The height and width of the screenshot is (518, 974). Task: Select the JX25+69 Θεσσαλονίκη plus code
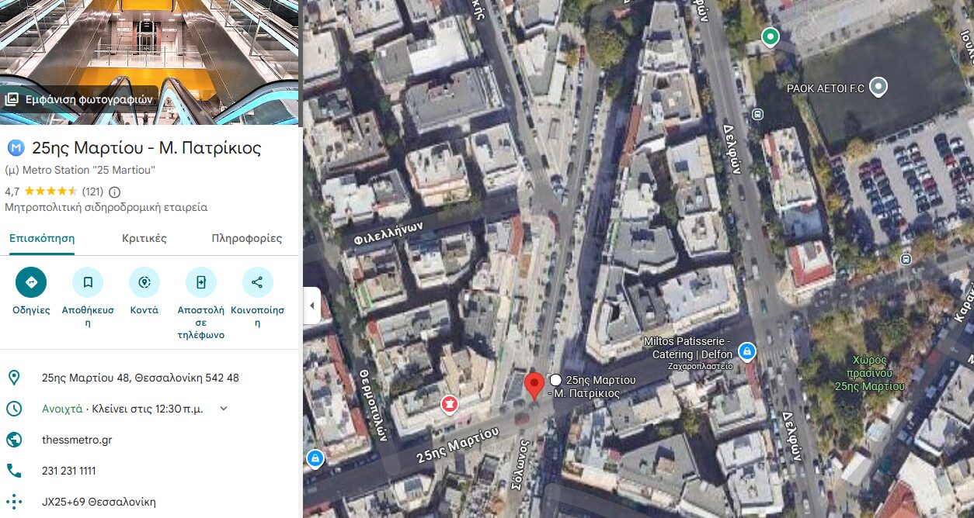99,502
